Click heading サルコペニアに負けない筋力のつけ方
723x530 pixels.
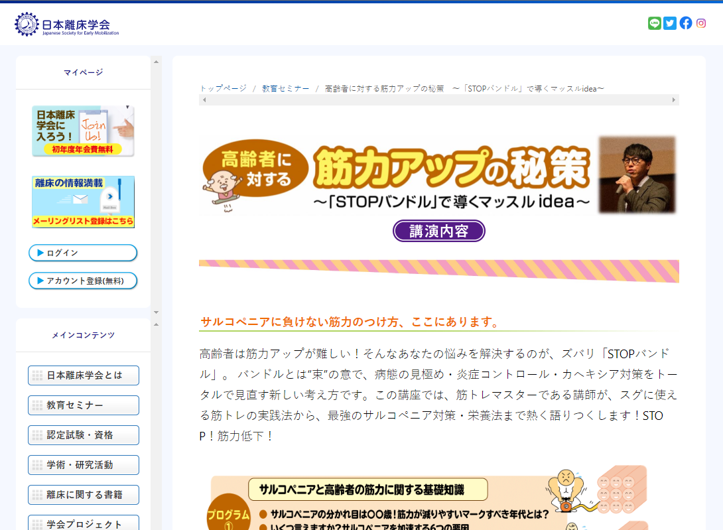point(350,322)
